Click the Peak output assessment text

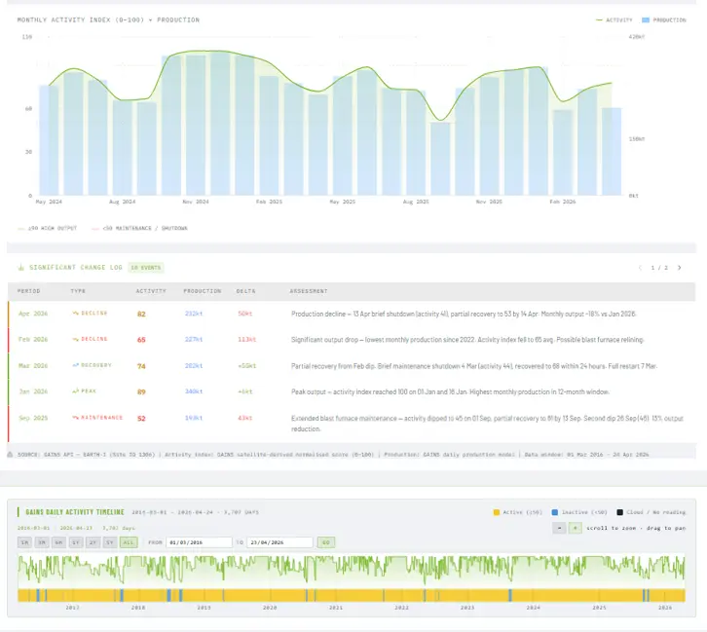click(x=450, y=391)
